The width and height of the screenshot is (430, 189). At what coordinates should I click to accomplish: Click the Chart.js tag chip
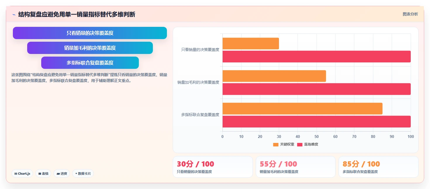22,174
